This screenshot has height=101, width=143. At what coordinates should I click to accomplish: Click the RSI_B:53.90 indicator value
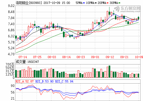tap(44, 81)
